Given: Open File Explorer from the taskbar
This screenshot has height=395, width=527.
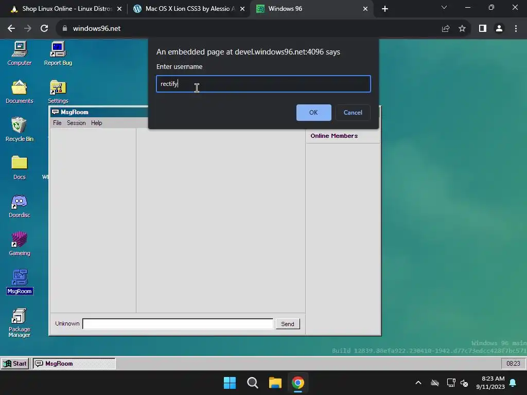Looking at the screenshot, I should pyautogui.click(x=275, y=383).
